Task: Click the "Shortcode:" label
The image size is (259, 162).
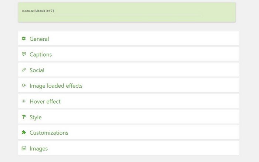Action: (28, 11)
